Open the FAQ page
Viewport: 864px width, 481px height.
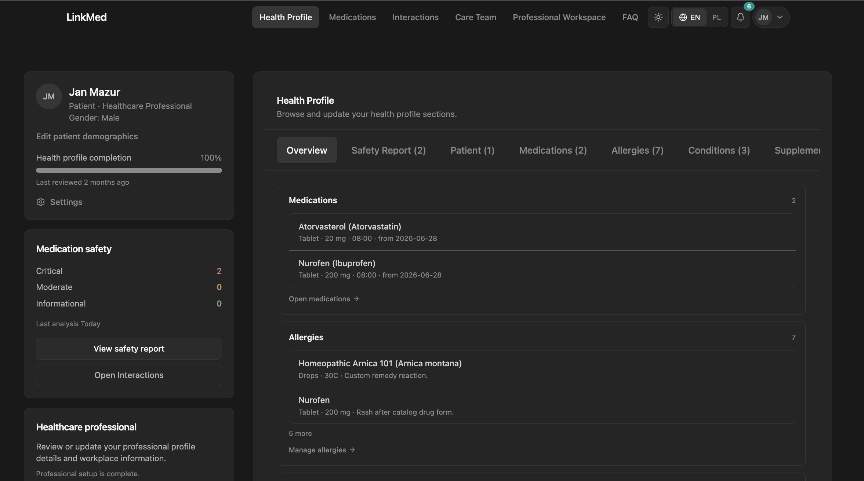click(x=630, y=17)
